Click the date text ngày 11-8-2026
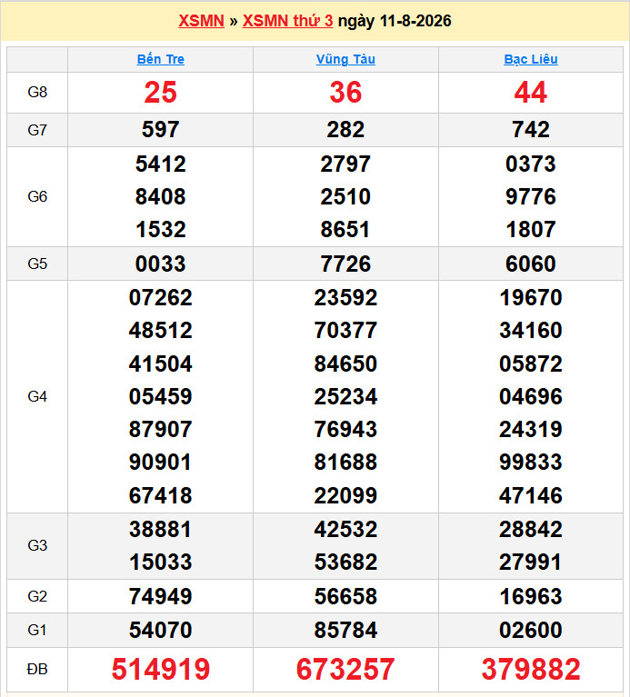The height and width of the screenshot is (697, 630). click(x=395, y=21)
